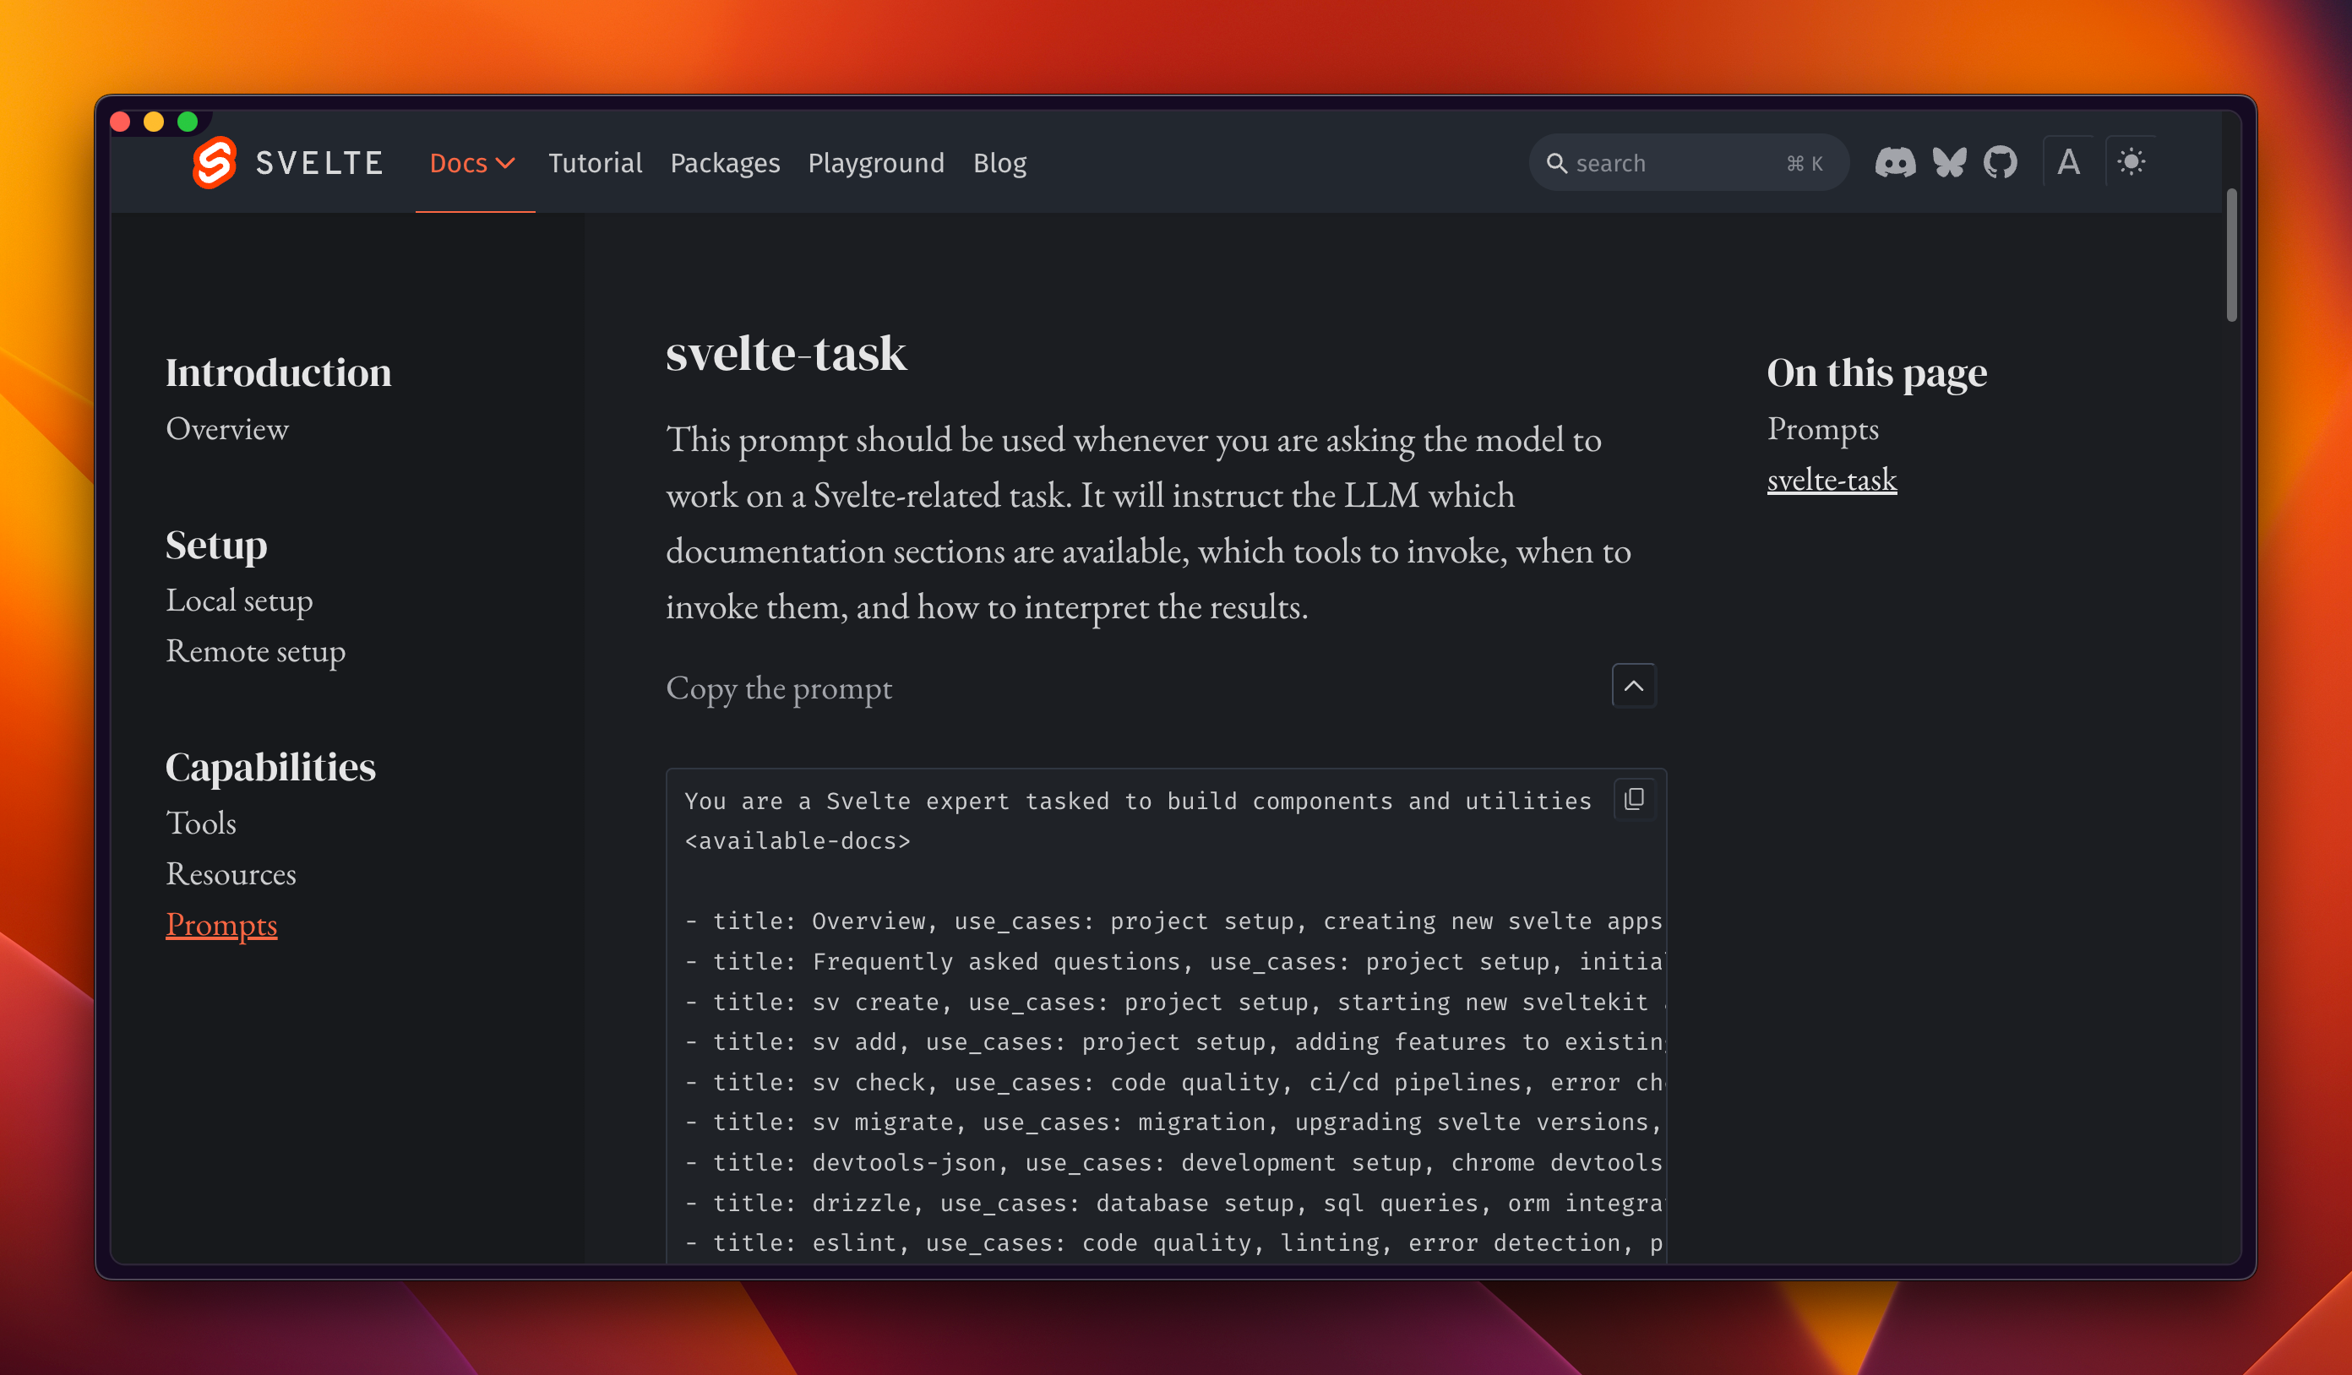Image resolution: width=2352 pixels, height=1375 pixels.
Task: Click the font settings A icon
Action: tap(2067, 161)
